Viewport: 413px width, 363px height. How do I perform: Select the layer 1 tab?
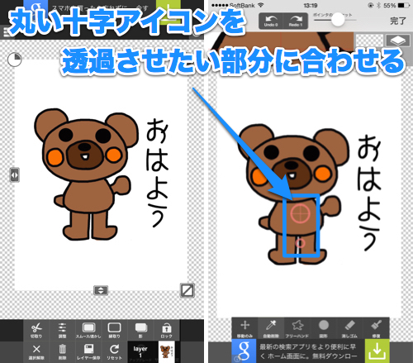point(140,351)
